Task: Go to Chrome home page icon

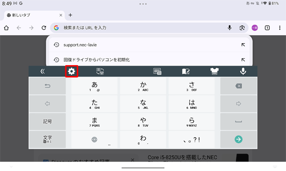Action: [x=6, y=28]
